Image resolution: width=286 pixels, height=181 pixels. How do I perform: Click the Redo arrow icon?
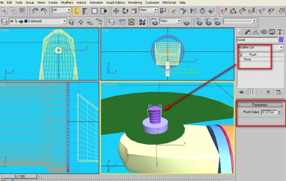tap(44, 11)
